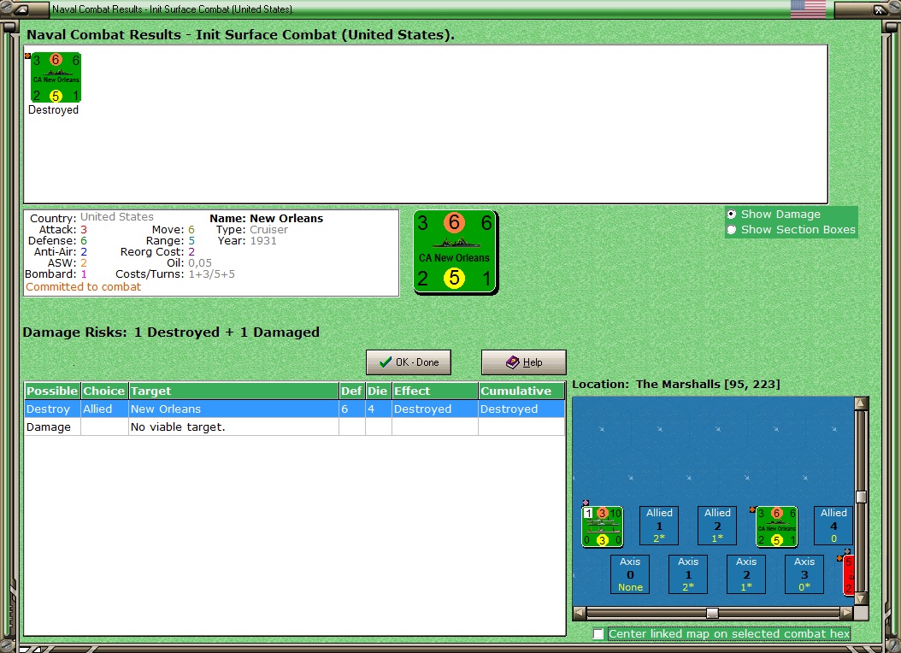The image size is (901, 653).
Task: Click the Cumulative column header
Action: pyautogui.click(x=521, y=391)
